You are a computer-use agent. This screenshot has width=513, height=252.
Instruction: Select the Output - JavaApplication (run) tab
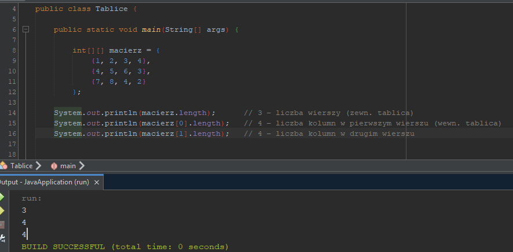(x=44, y=182)
